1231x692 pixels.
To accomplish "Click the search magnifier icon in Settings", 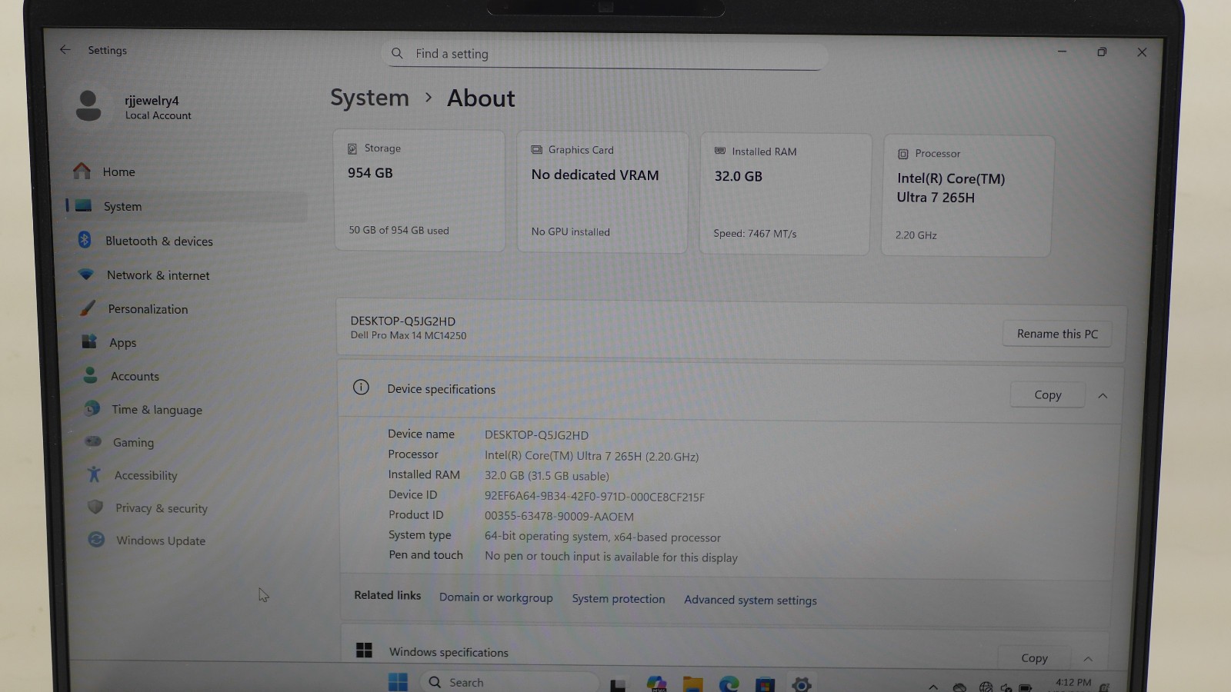I will pyautogui.click(x=397, y=53).
